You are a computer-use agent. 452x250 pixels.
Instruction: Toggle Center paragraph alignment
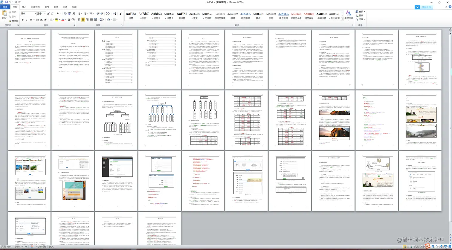coord(83,20)
